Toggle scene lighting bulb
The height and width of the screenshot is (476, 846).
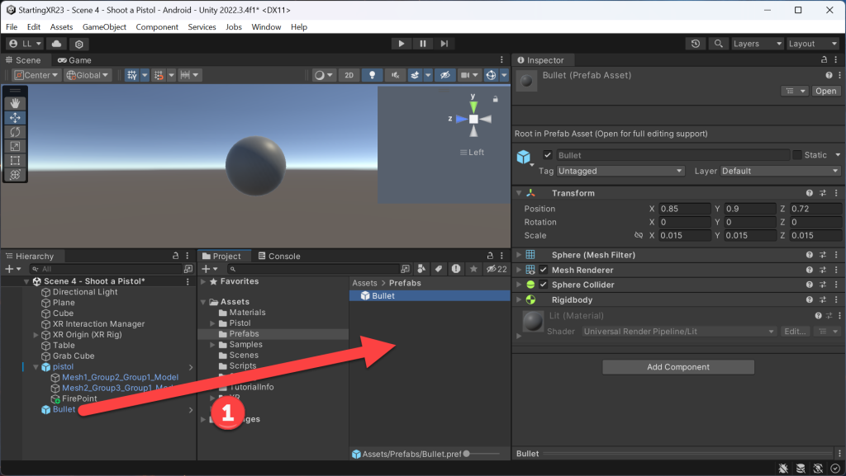point(372,75)
